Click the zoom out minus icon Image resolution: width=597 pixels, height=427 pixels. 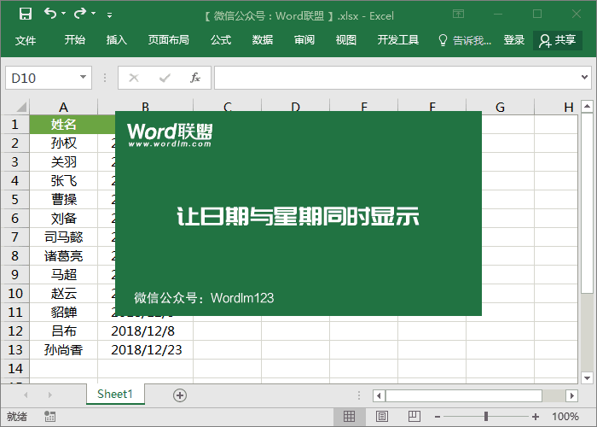[x=438, y=417]
